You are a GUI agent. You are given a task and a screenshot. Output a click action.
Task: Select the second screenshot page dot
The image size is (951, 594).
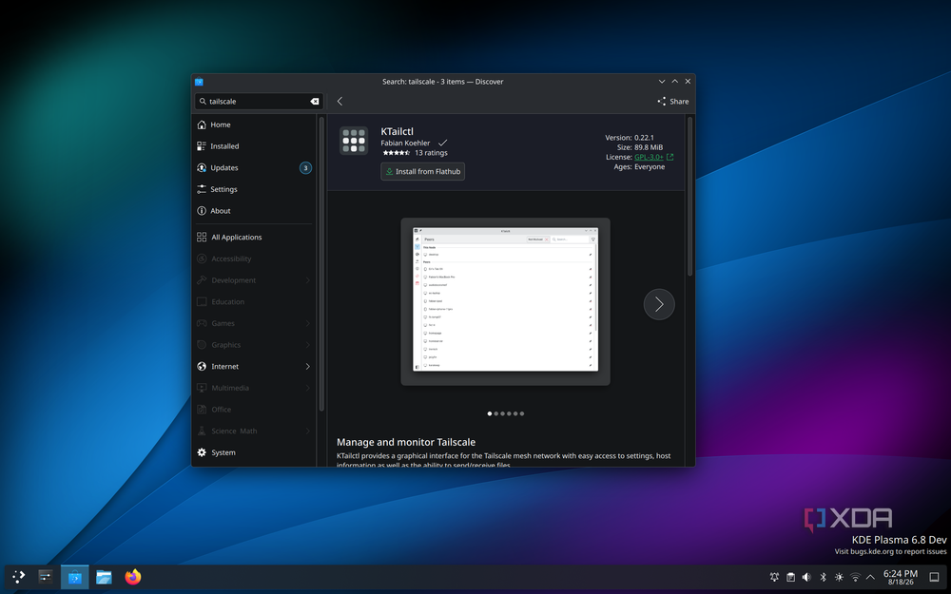point(496,413)
